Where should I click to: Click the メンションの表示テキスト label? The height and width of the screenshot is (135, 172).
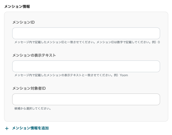34,55
